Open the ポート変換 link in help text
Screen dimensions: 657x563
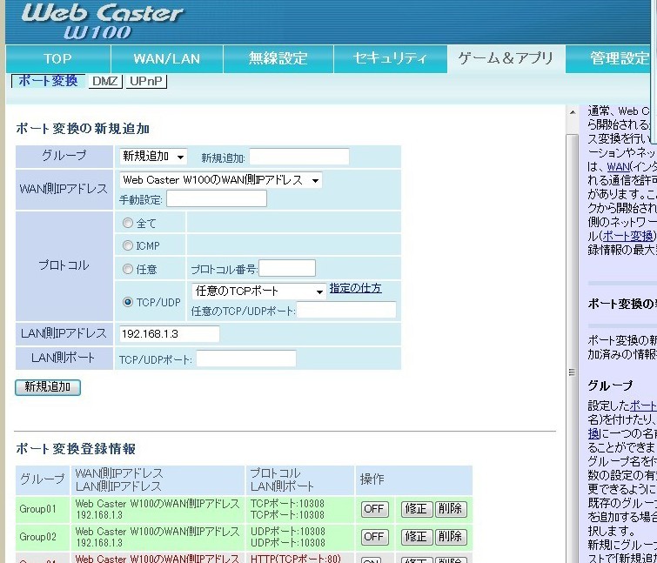[x=627, y=236]
